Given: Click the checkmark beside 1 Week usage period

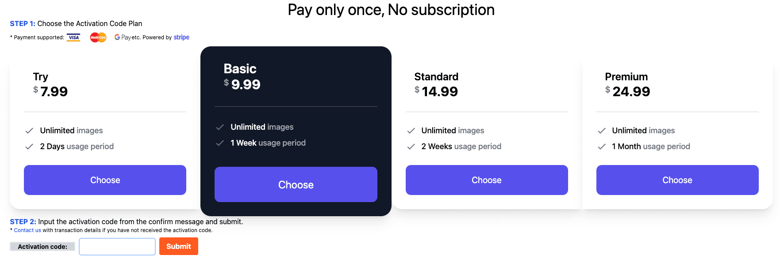Looking at the screenshot, I should pyautogui.click(x=220, y=143).
